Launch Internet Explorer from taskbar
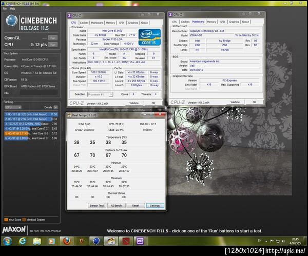 (x=22, y=241)
